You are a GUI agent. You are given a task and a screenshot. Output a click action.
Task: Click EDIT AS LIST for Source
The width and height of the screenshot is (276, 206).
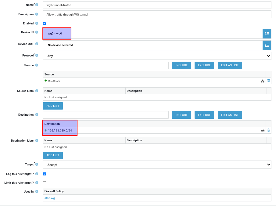(230, 65)
